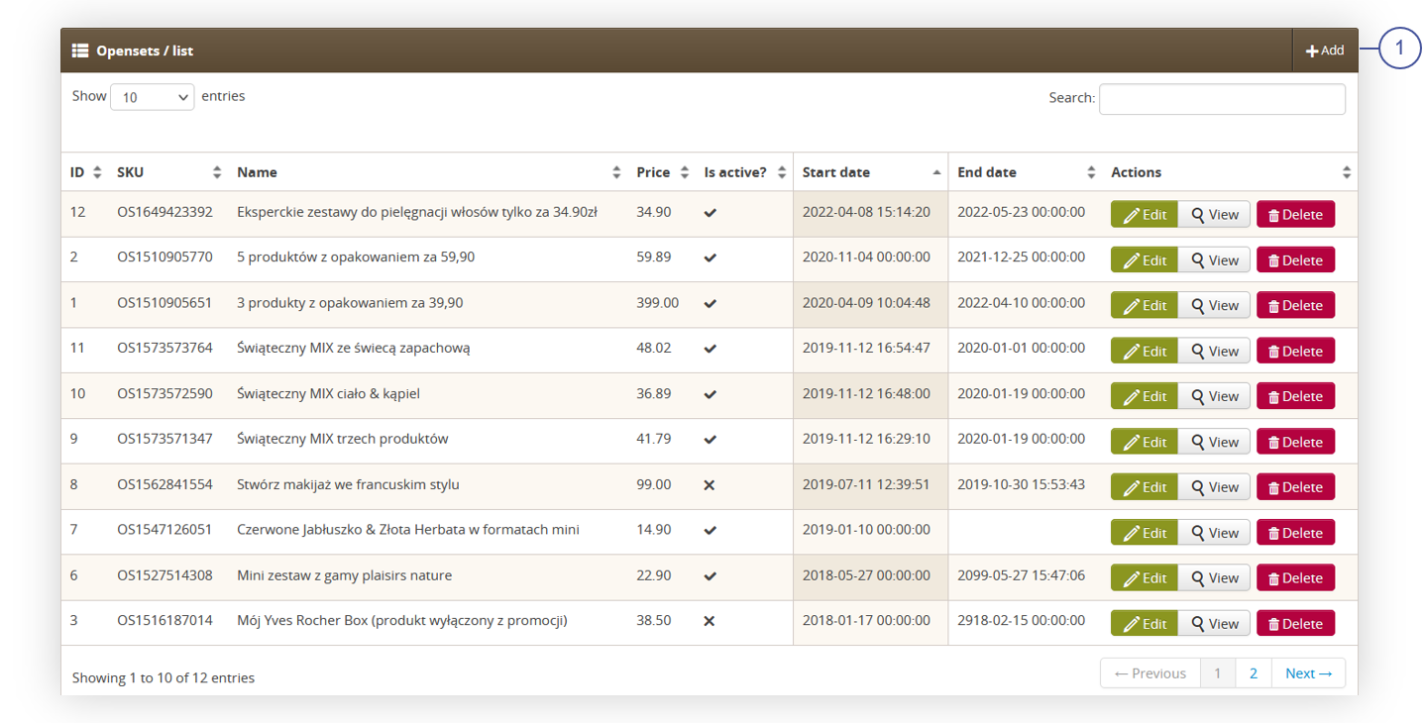Open the Show entries dropdown
The width and height of the screenshot is (1425, 723).
coord(153,97)
